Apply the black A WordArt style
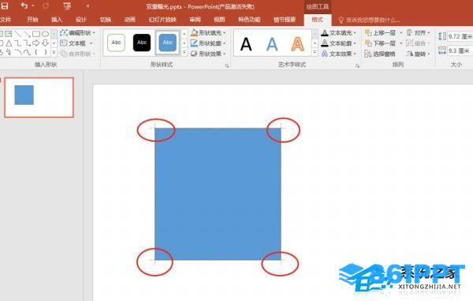The width and height of the screenshot is (473, 301). coord(246,44)
